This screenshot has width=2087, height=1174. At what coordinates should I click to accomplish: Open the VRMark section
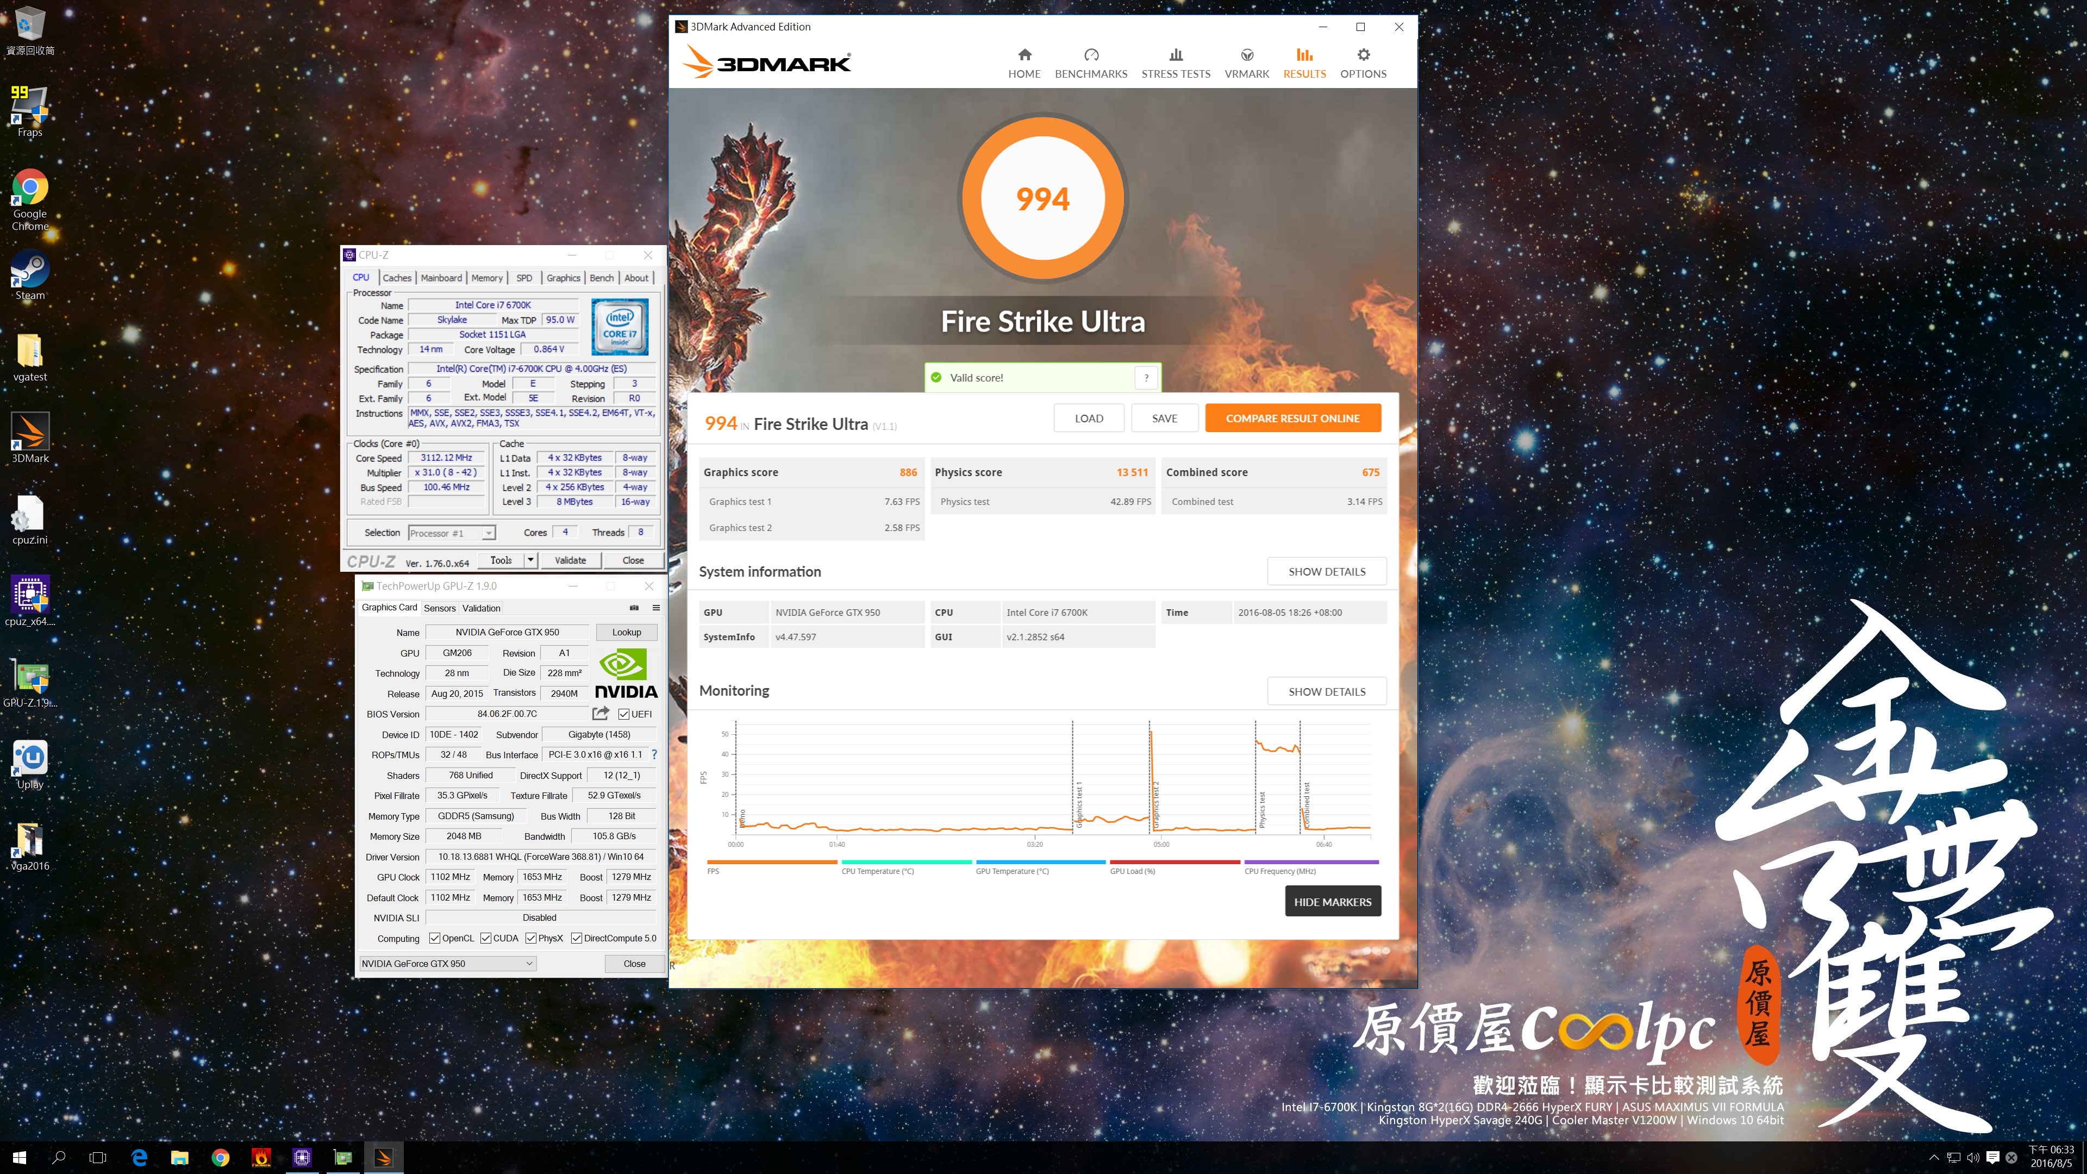click(1247, 63)
